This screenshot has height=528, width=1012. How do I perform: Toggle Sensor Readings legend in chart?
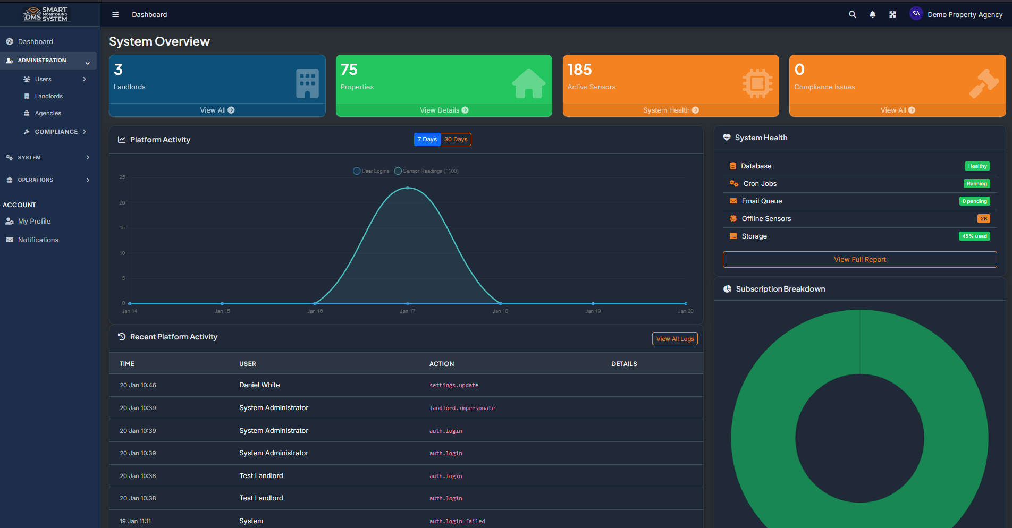point(426,171)
